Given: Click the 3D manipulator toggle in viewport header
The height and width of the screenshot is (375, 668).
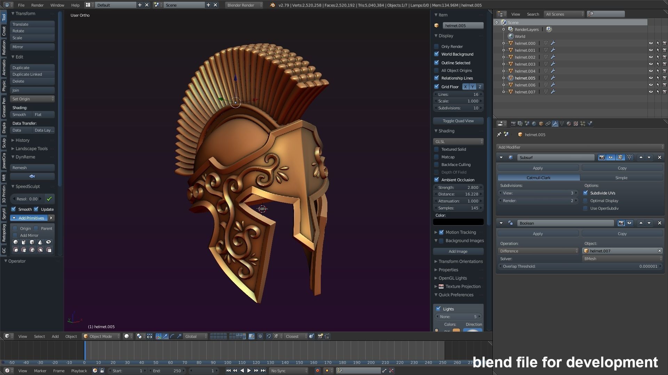Looking at the screenshot, I should click(x=159, y=336).
